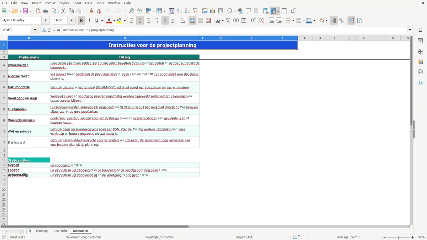This screenshot has height=240, width=427.
Task: Apply the red font color swatch
Action: tap(109, 21)
